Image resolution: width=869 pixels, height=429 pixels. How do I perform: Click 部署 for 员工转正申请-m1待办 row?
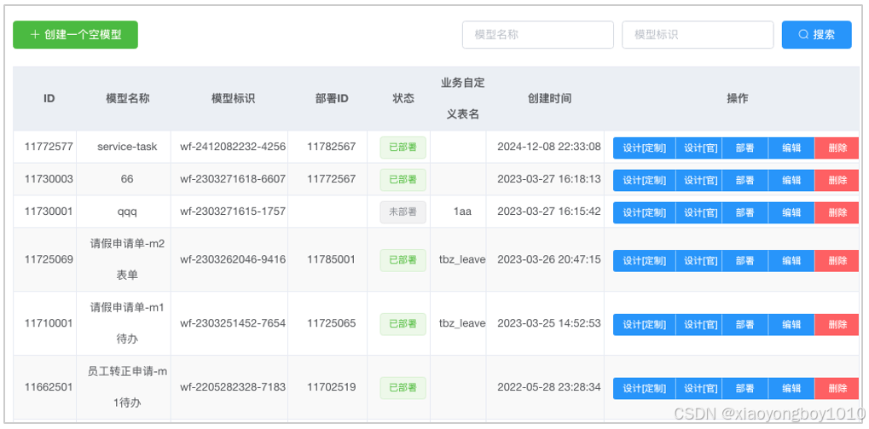tap(744, 389)
